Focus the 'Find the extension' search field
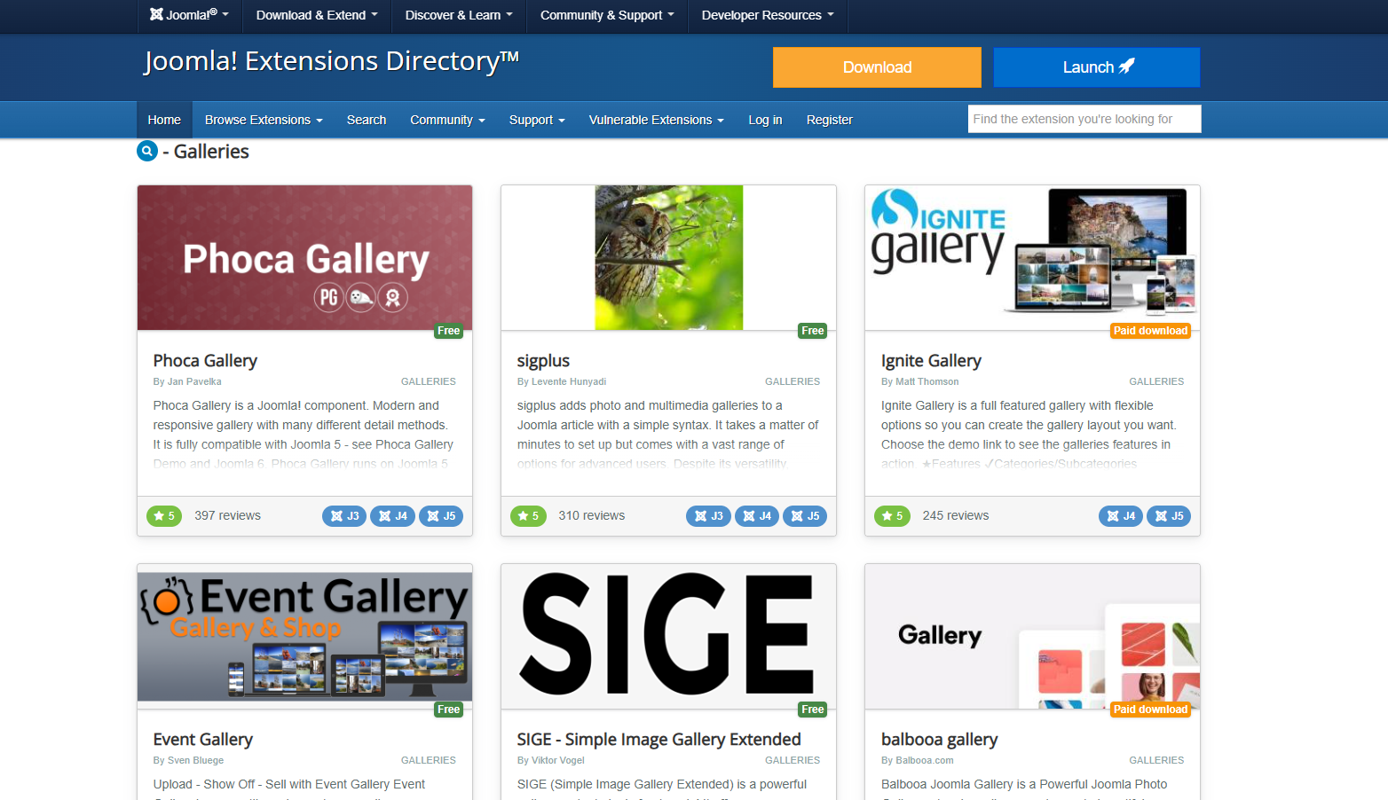 click(x=1084, y=119)
